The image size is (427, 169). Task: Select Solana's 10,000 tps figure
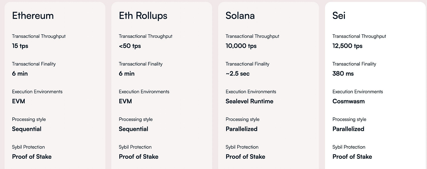[241, 46]
